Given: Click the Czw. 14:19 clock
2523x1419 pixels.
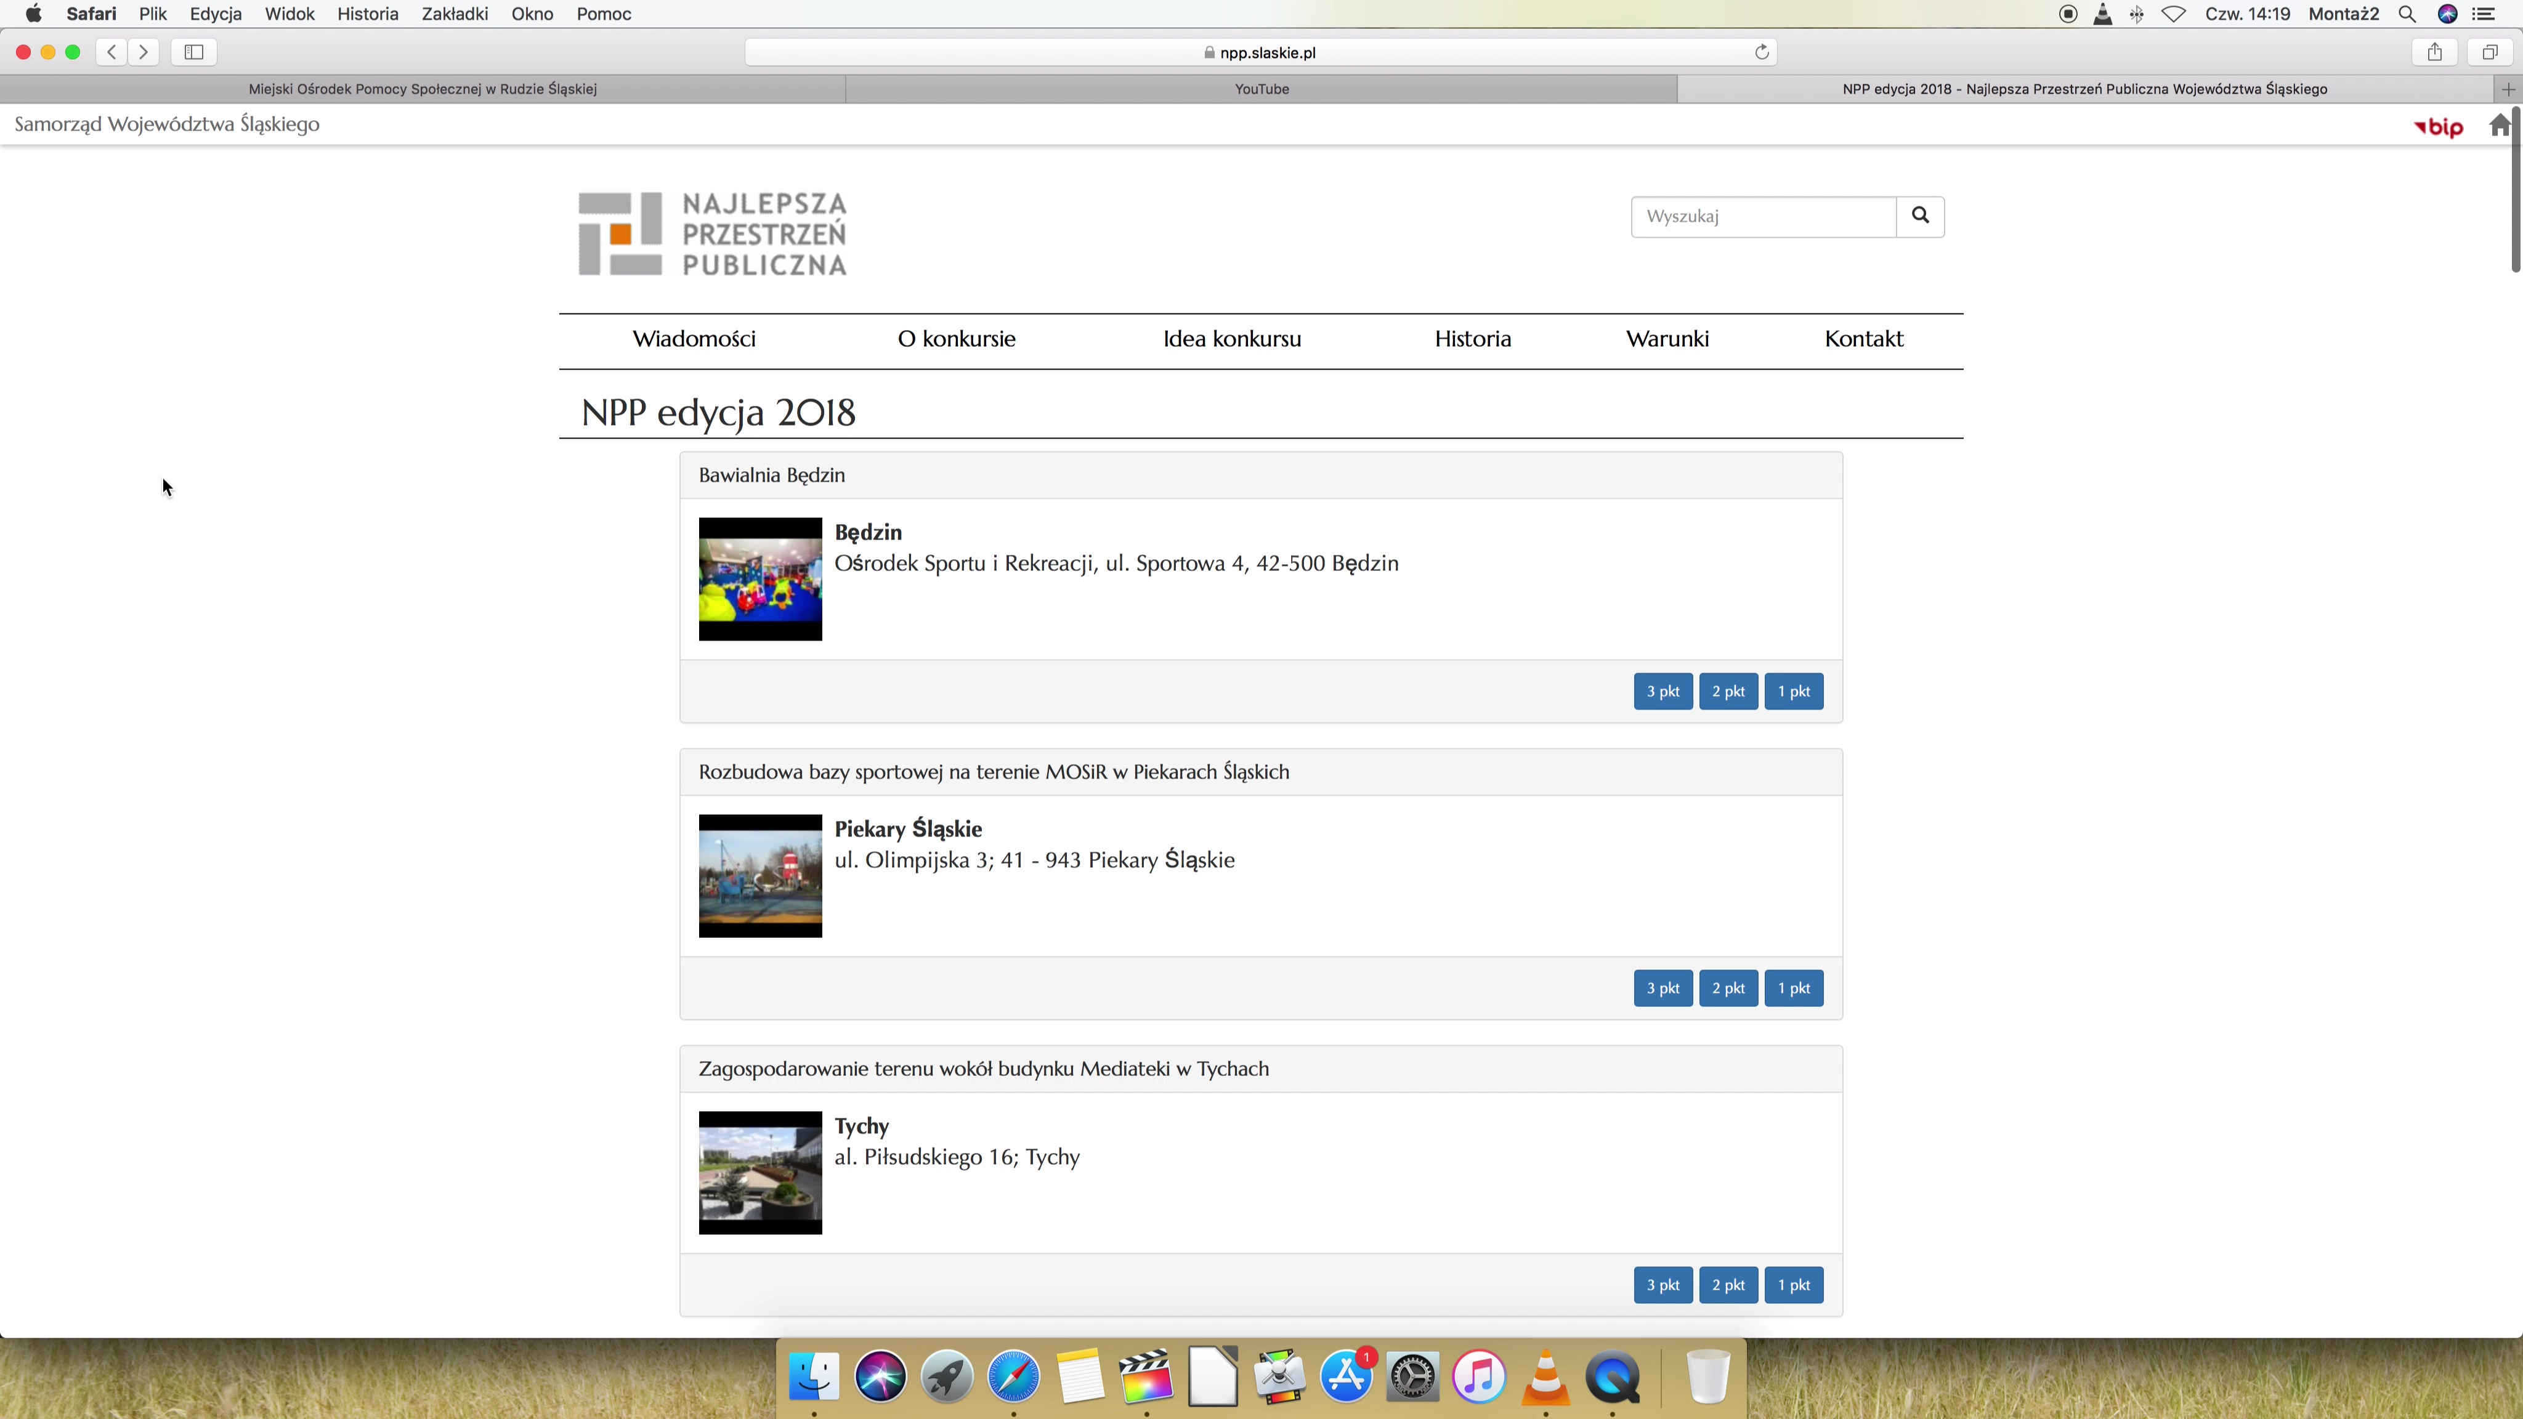Looking at the screenshot, I should [2247, 14].
